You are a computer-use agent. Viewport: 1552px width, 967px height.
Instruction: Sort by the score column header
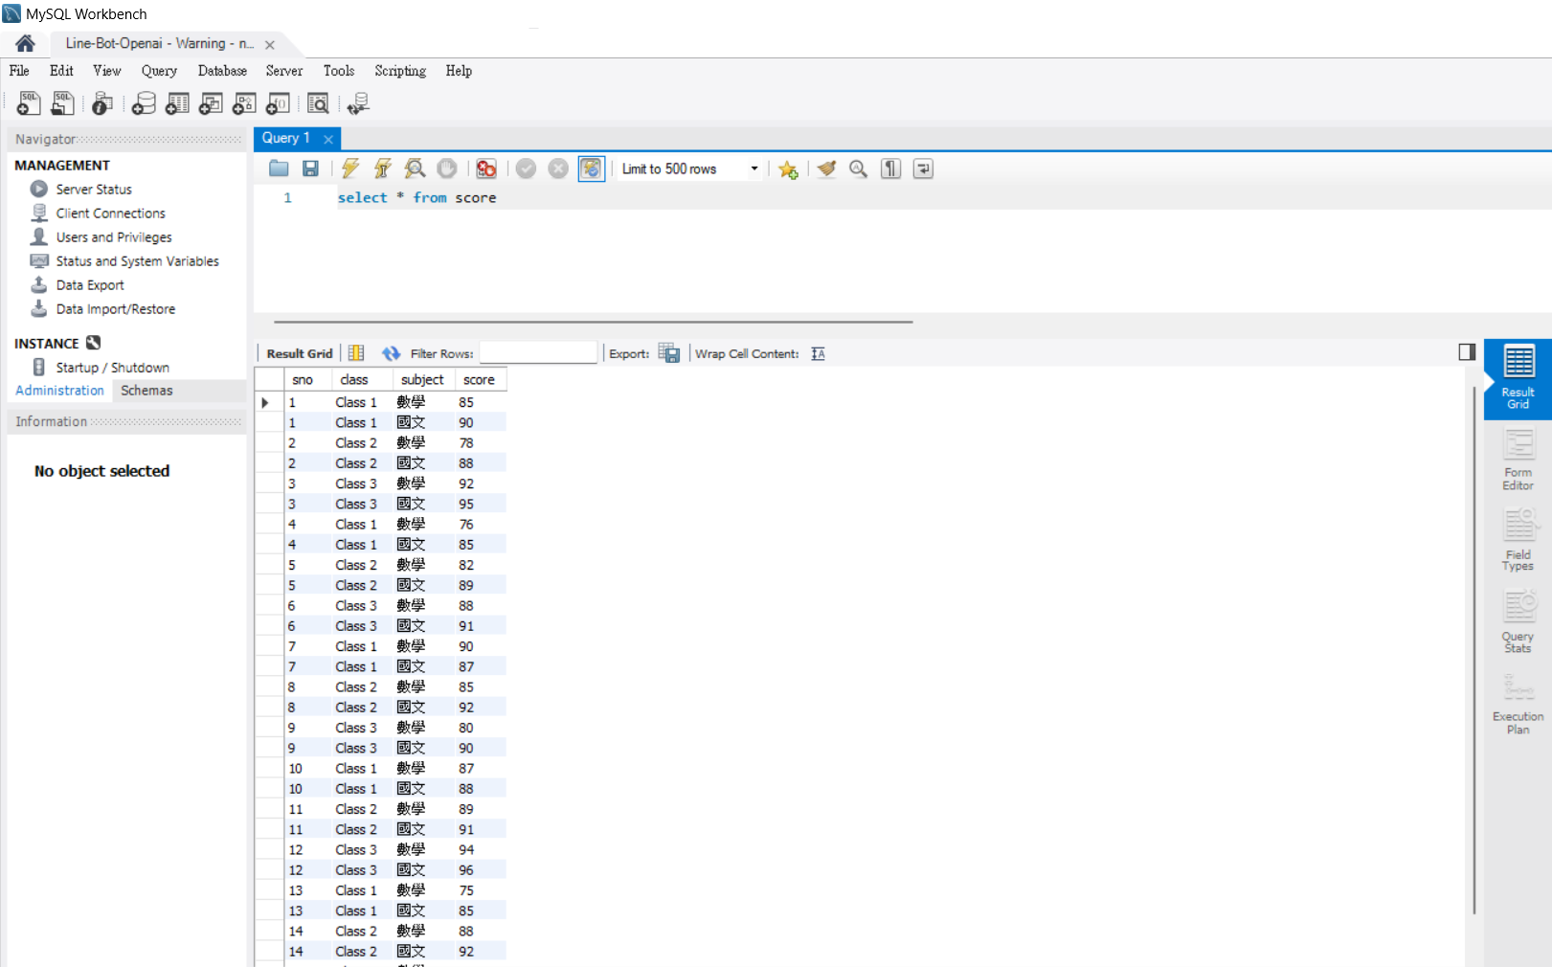(x=480, y=380)
